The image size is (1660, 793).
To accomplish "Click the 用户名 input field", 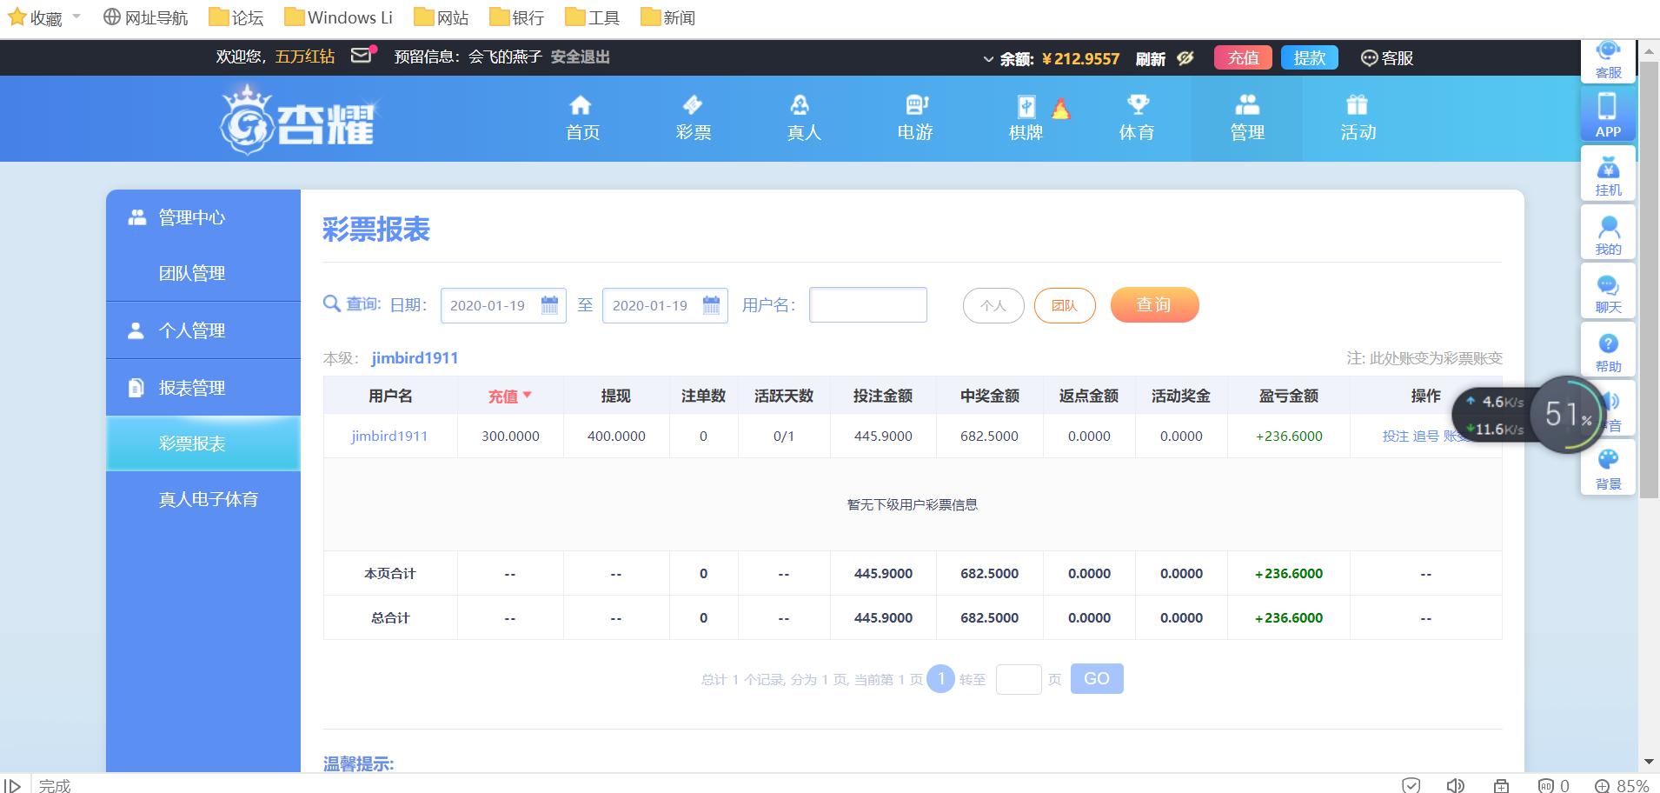I will 867,305.
